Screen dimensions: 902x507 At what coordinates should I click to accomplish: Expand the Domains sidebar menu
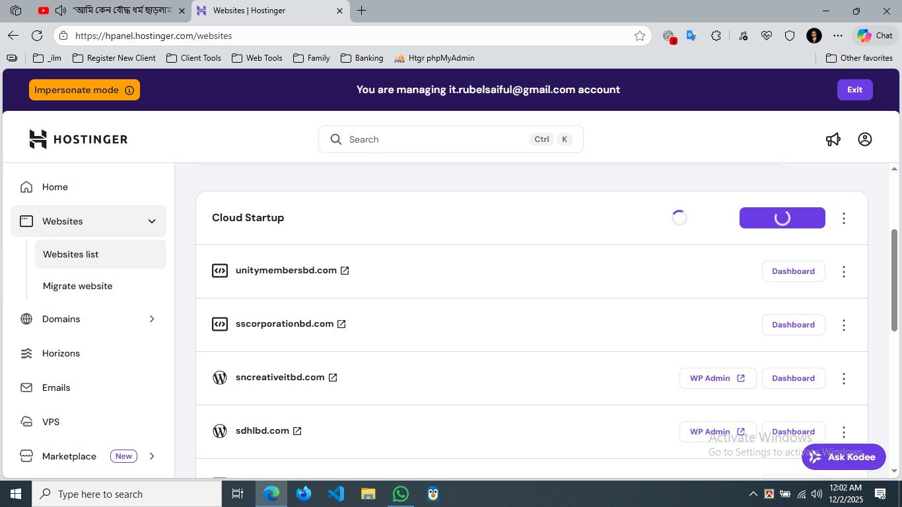click(151, 319)
